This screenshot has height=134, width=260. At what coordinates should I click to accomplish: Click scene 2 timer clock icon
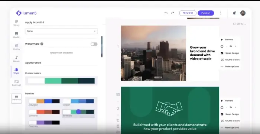pos(222,107)
